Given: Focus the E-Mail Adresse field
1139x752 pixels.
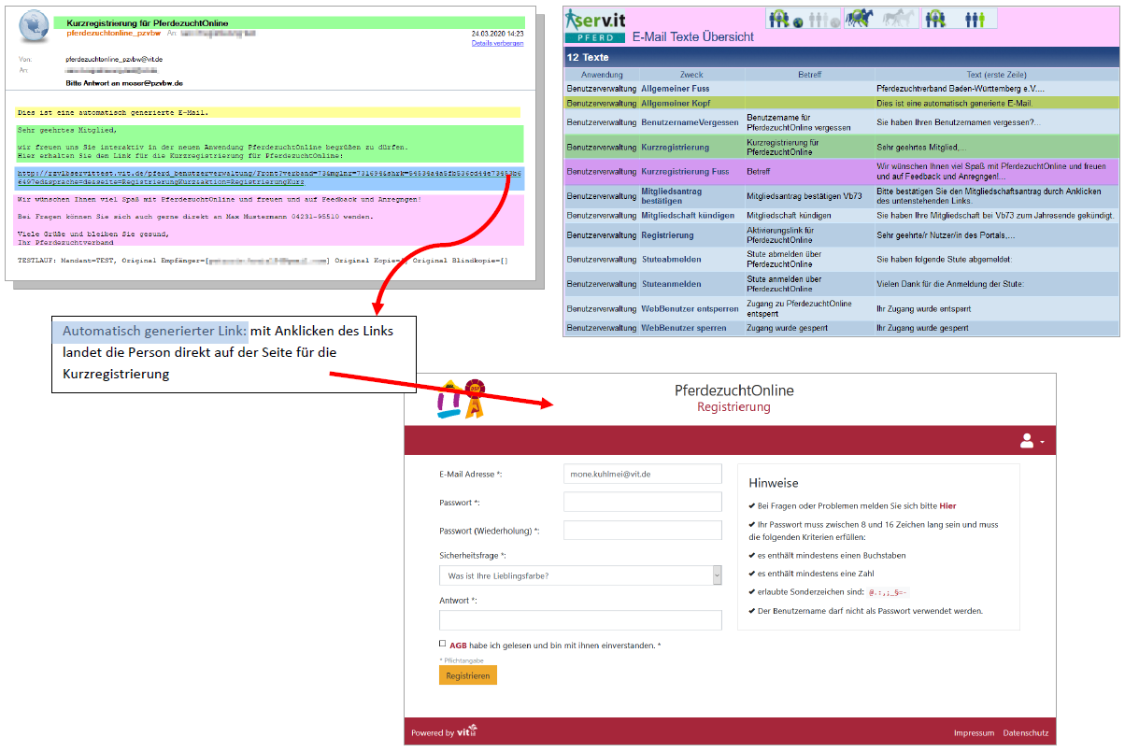Looking at the screenshot, I should 643,475.
